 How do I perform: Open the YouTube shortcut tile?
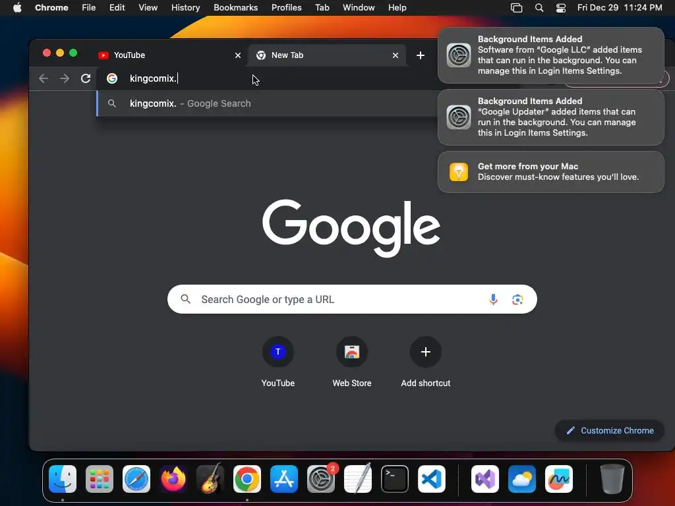[x=278, y=362]
